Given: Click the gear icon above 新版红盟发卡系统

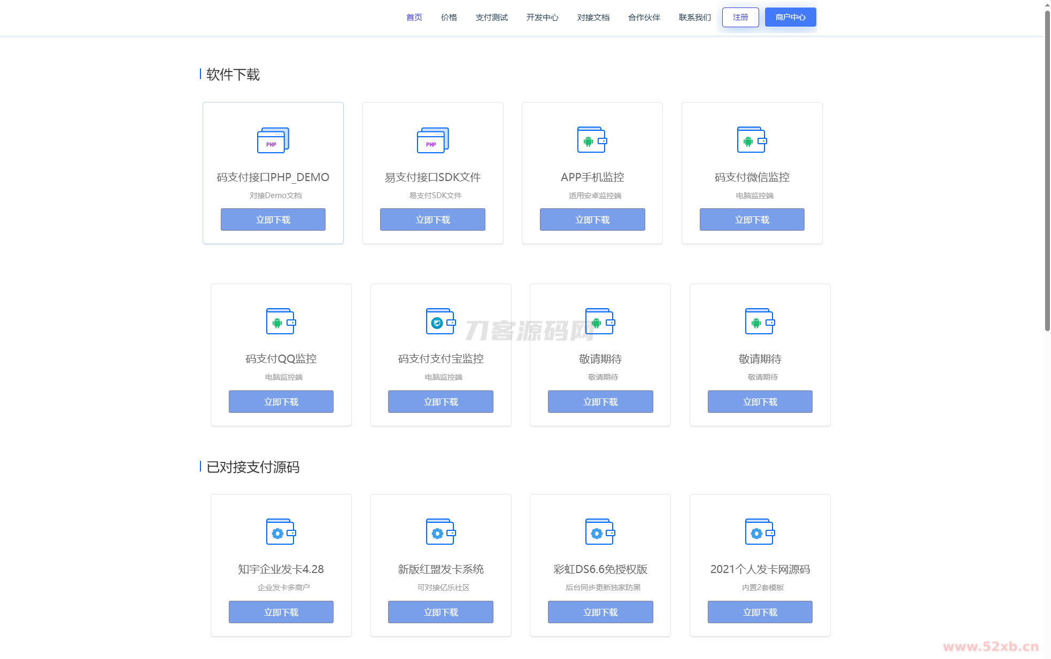Looking at the screenshot, I should 441,532.
